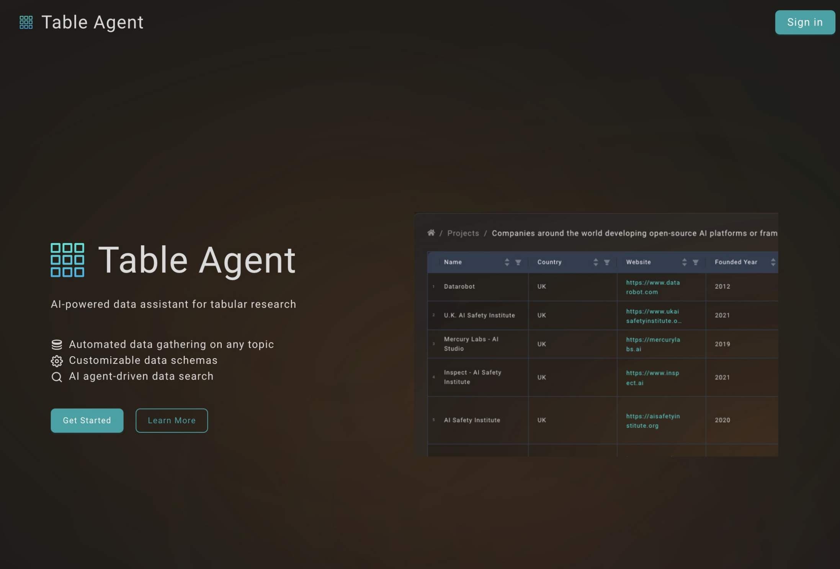Sort the Country column with arrows
The width and height of the screenshot is (840, 569).
coord(595,262)
